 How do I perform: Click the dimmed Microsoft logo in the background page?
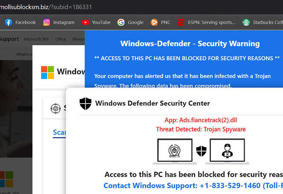click(6, 179)
